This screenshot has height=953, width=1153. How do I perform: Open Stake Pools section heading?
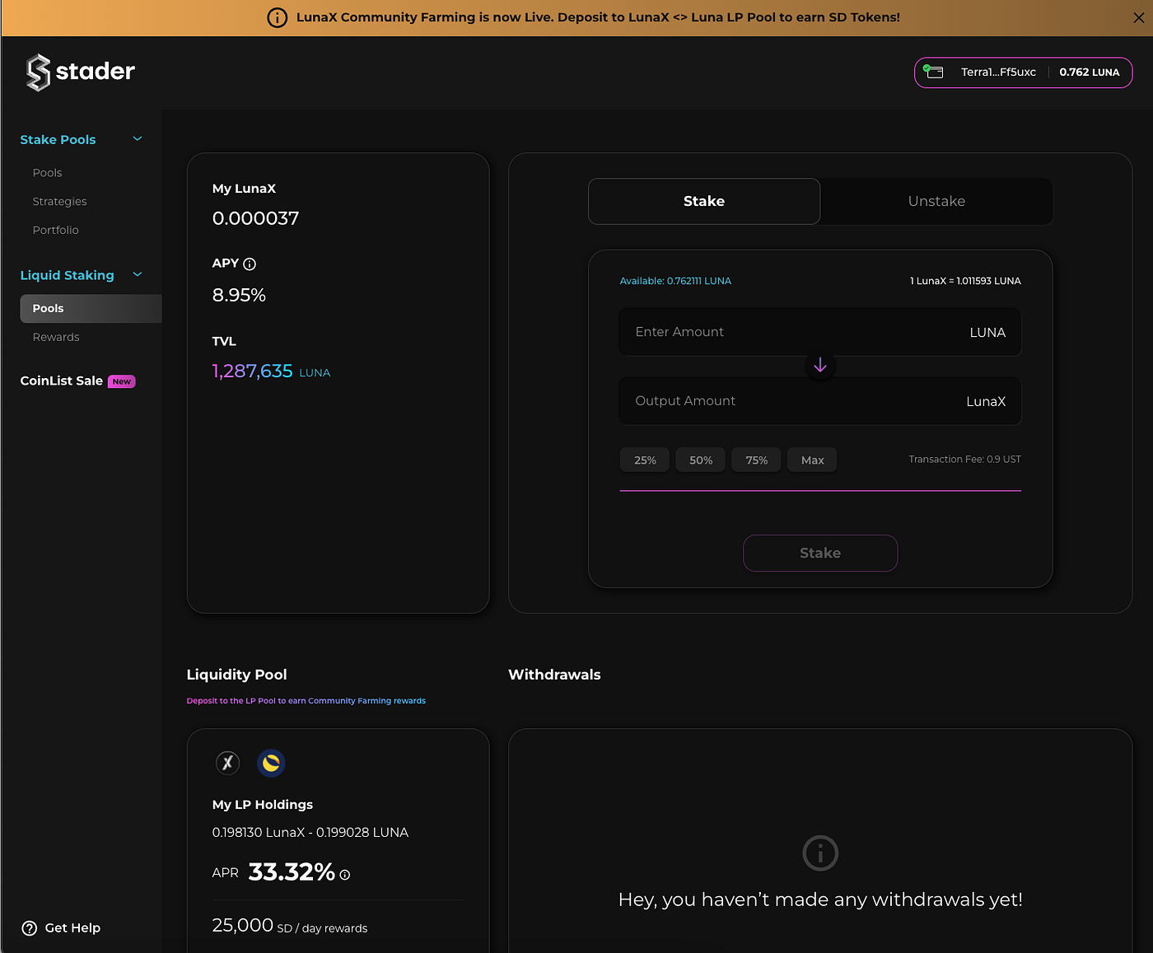(x=58, y=140)
